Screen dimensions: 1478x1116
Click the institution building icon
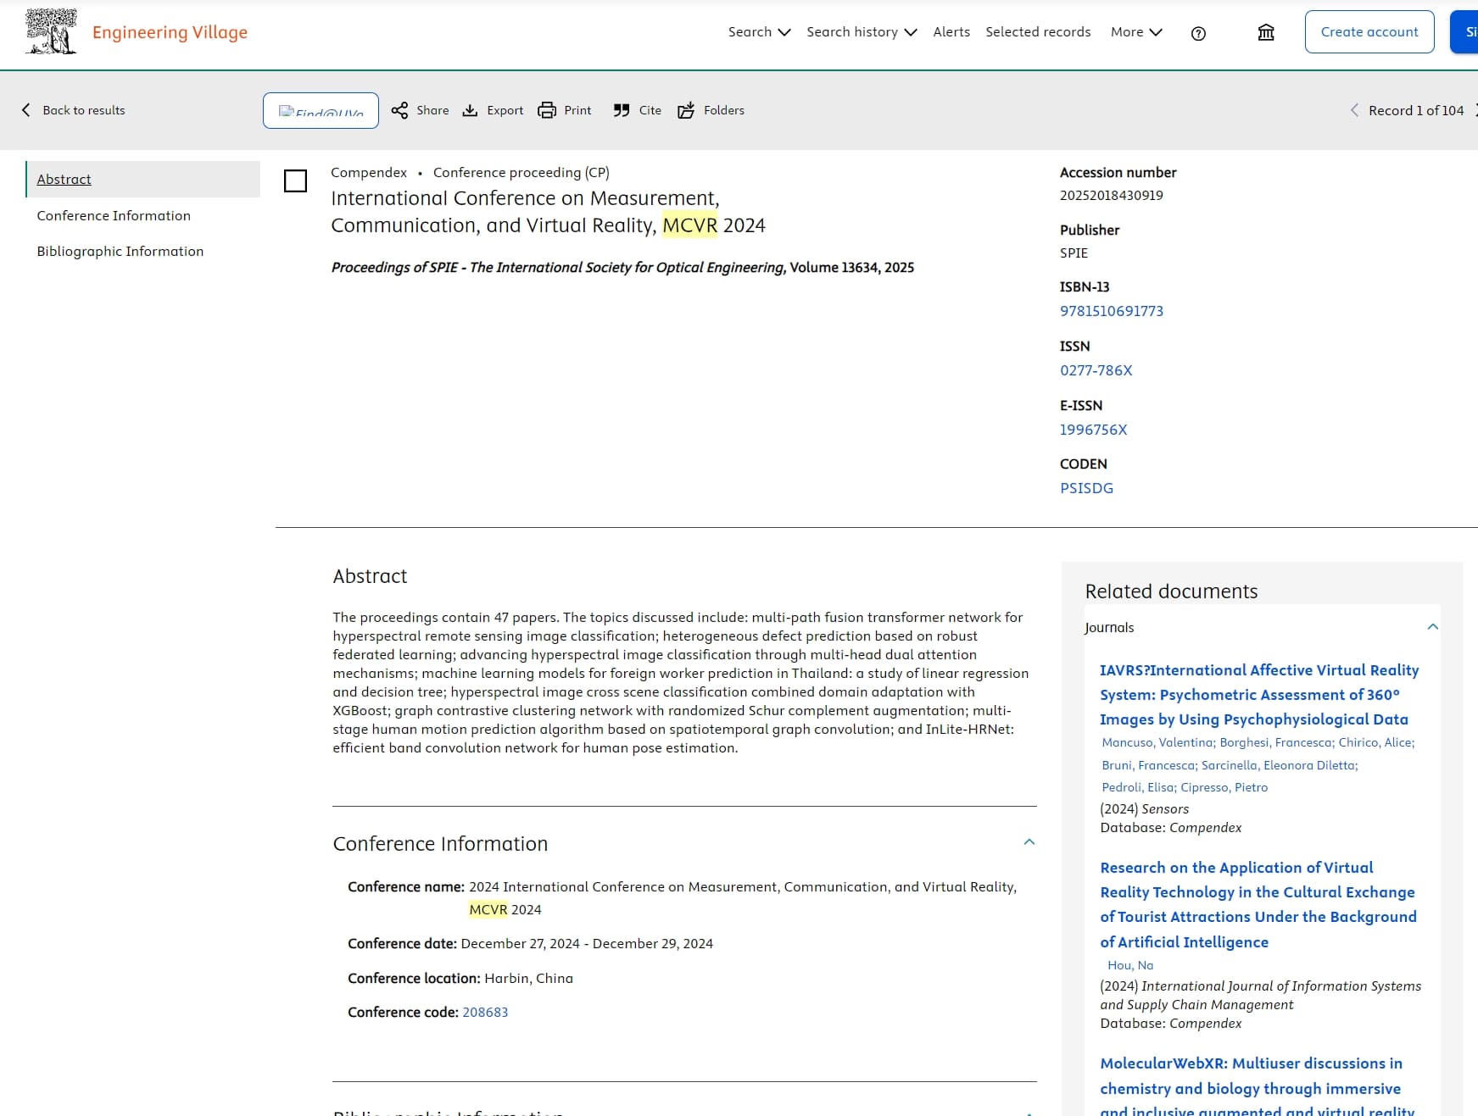click(x=1266, y=32)
